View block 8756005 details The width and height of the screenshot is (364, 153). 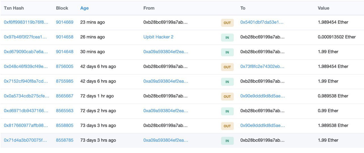tap(65, 66)
